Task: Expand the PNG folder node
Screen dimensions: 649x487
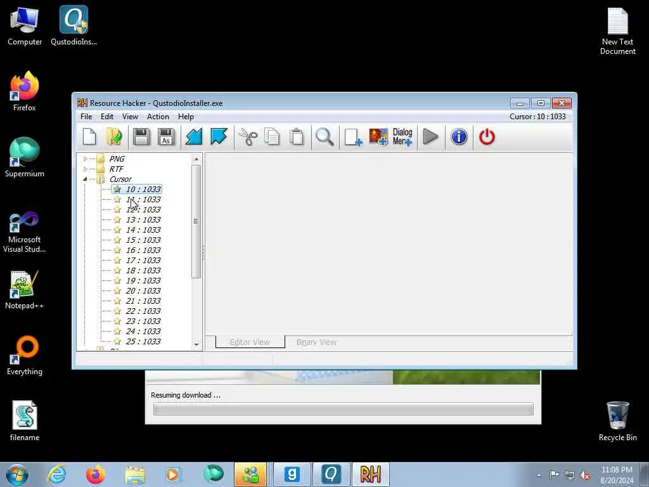Action: point(86,159)
